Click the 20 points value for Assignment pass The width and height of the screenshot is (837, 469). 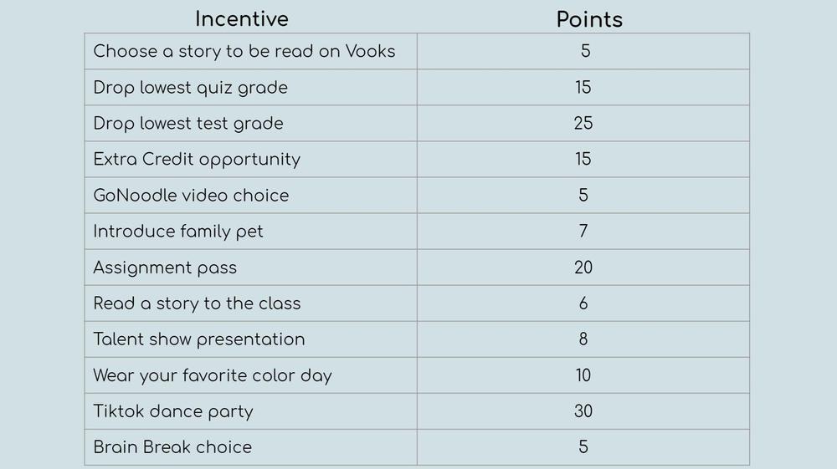(583, 268)
